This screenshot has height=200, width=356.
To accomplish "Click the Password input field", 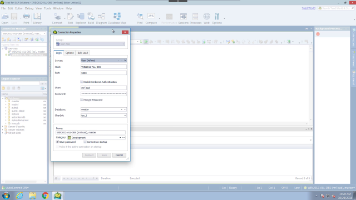I will (103, 94).
